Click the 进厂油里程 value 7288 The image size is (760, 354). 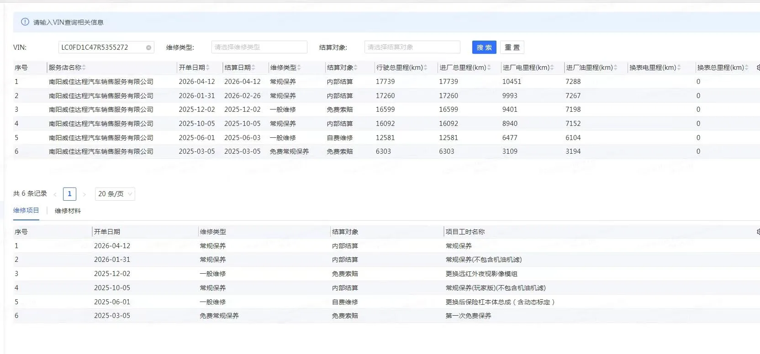click(x=573, y=82)
